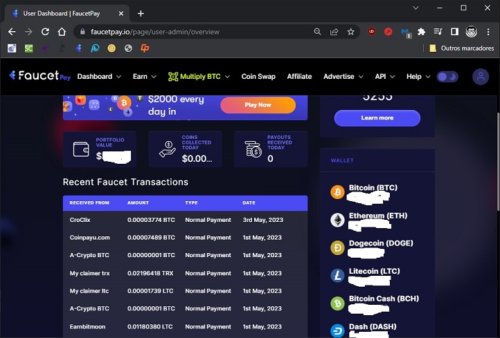Close the FaucetPay browser tab
This screenshot has height=338, width=500.
[121, 13]
